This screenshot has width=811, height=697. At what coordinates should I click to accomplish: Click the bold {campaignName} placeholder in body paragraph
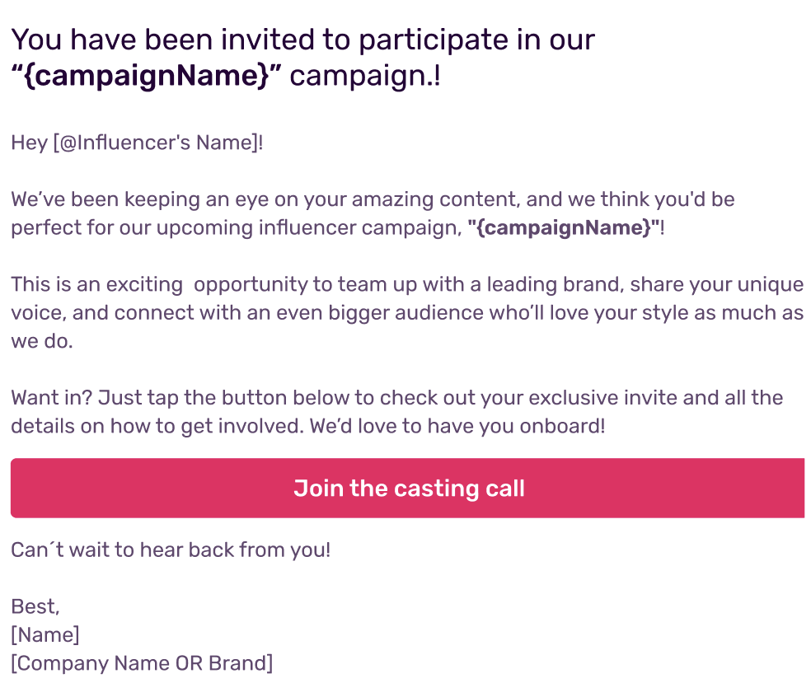563,227
